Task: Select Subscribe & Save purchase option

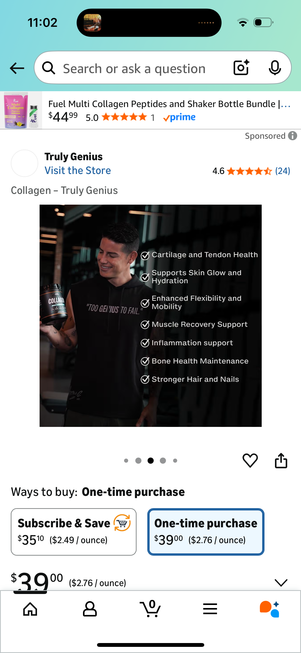Action: [74, 532]
